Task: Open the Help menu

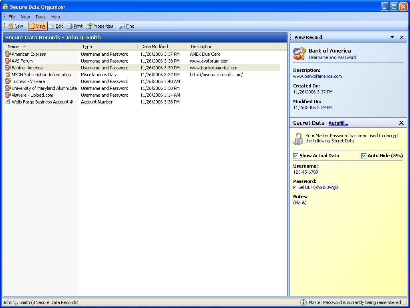Action: pyautogui.click(x=55, y=17)
